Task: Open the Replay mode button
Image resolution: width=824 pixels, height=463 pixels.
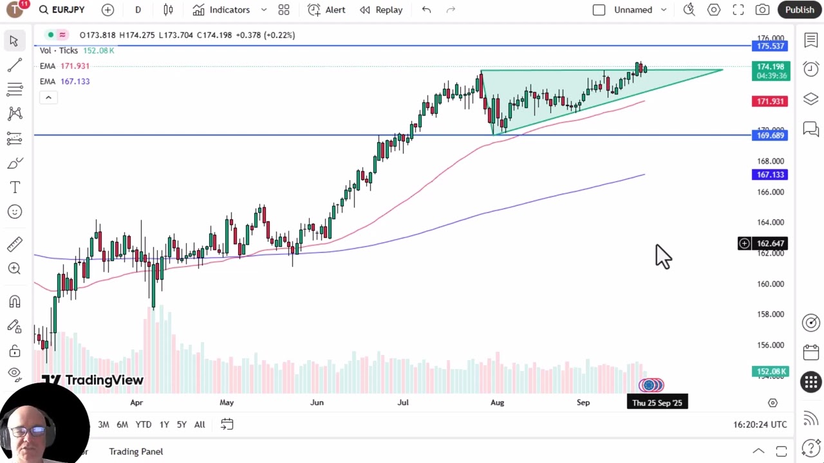Action: [x=381, y=10]
